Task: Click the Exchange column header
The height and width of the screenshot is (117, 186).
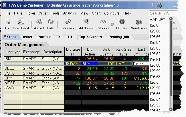Action: coord(31,52)
